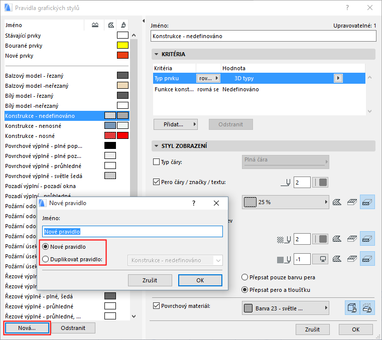The width and height of the screenshot is (382, 340).
Task: Toggle Pero čáry / značky / textu checkbox
Action: point(156,182)
